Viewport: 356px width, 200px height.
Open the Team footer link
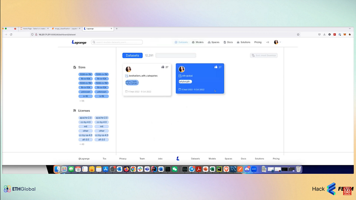(142, 159)
